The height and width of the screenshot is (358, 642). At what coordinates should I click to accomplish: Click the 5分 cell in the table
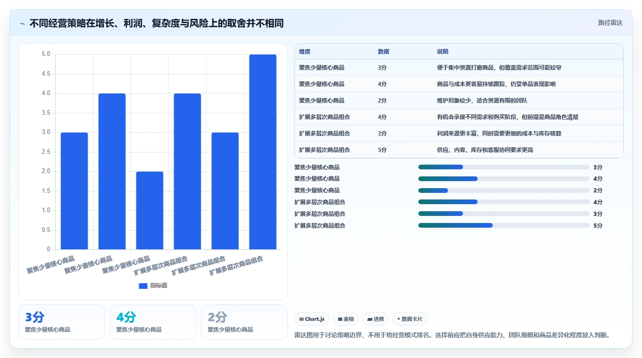tap(382, 150)
